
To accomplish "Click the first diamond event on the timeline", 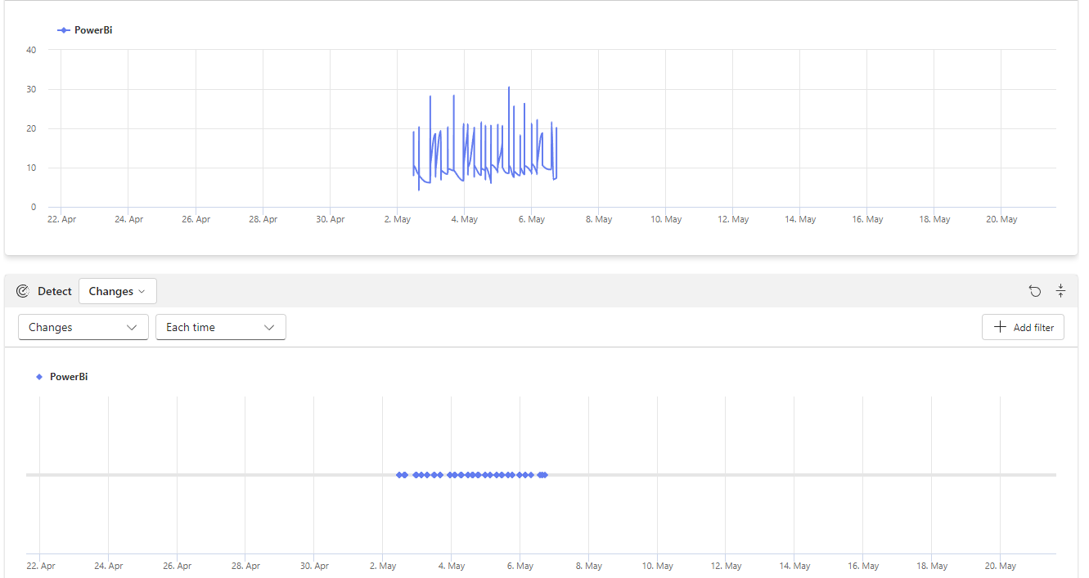I will tap(399, 475).
